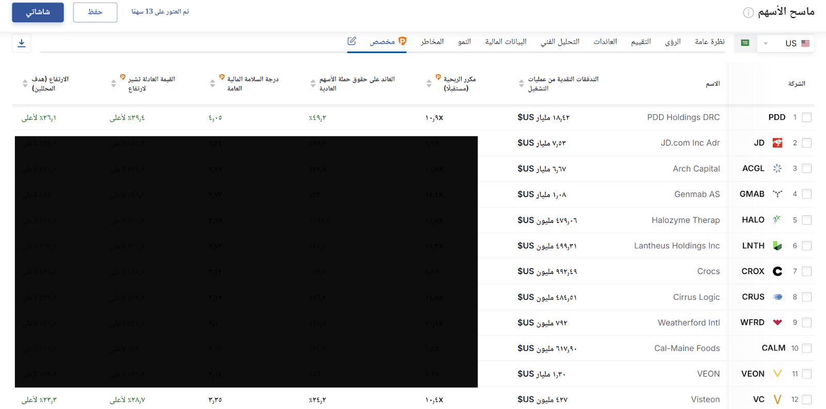Viewport: 826px width, 409px height.
Task: Tick the checkbox for VEON row
Action: coord(807,374)
